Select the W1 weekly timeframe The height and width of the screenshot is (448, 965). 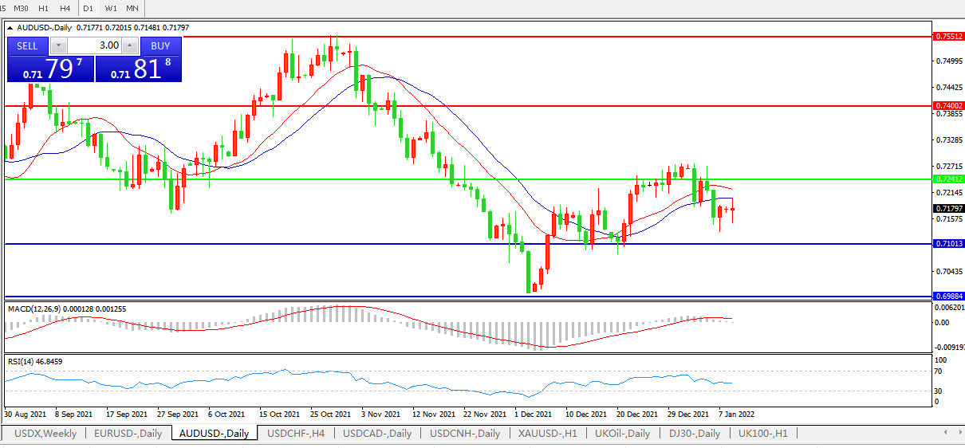(x=111, y=8)
